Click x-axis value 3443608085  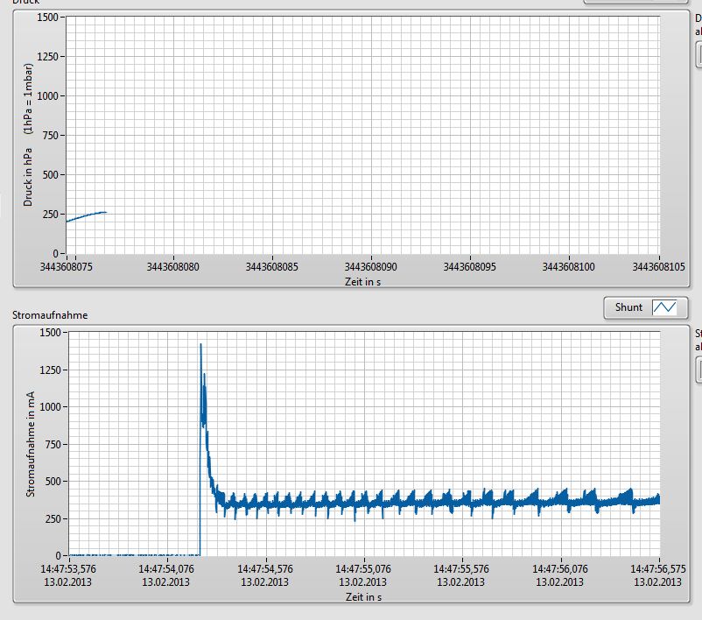[x=271, y=266]
